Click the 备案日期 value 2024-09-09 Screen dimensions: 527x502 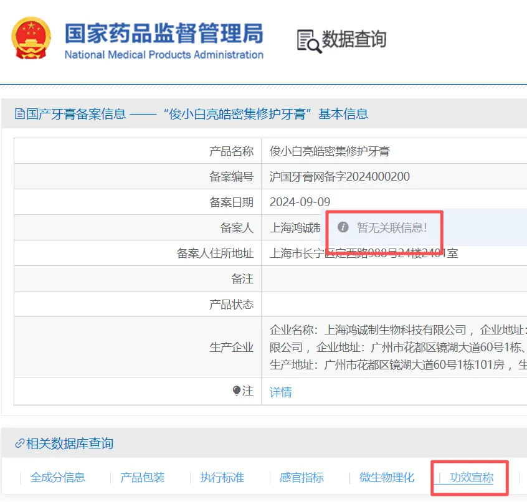pyautogui.click(x=300, y=202)
